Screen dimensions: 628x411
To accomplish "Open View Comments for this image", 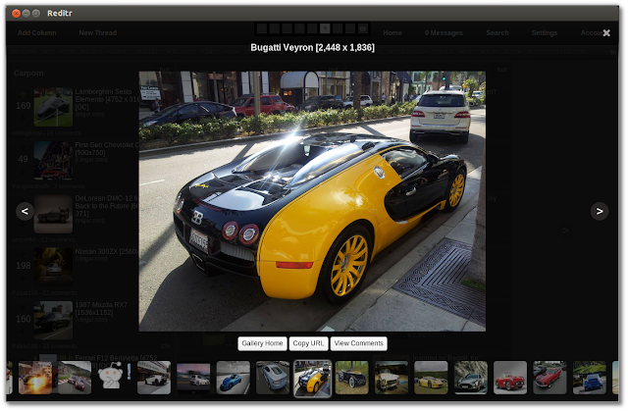I will [x=358, y=343].
